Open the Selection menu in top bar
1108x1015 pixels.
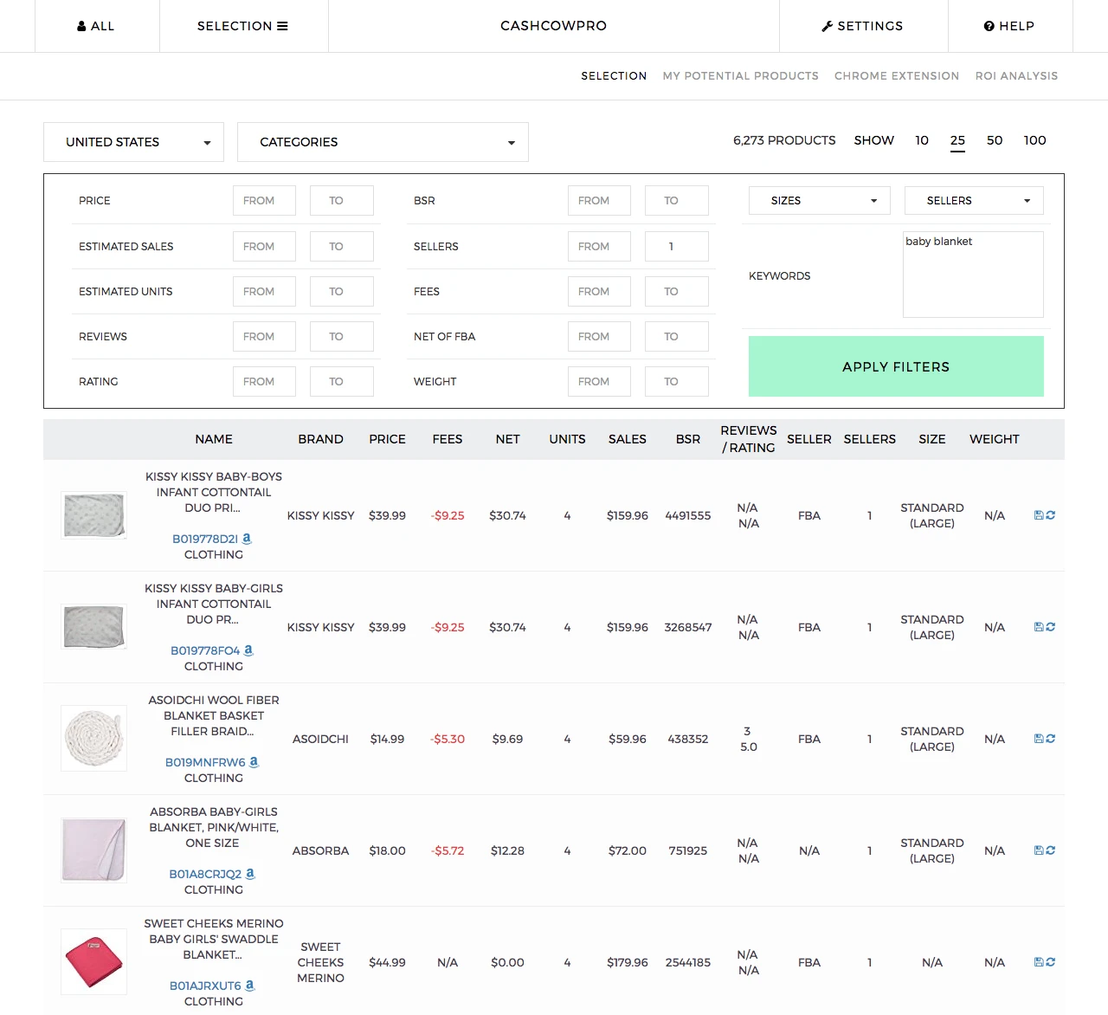coord(242,26)
